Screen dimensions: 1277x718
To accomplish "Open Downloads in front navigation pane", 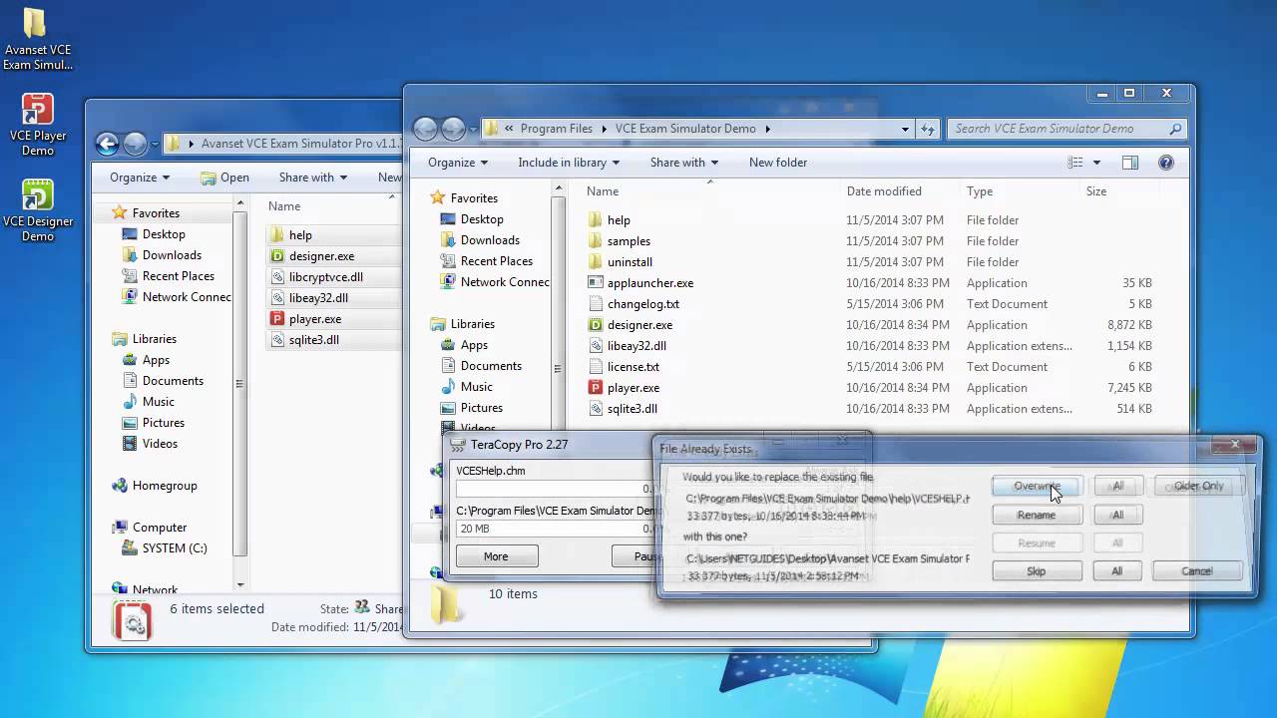I will (x=490, y=240).
